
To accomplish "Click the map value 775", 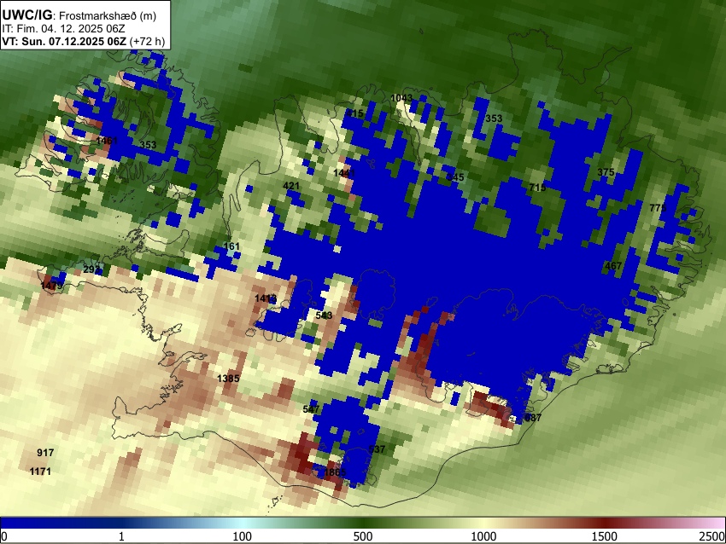I will pos(658,208).
